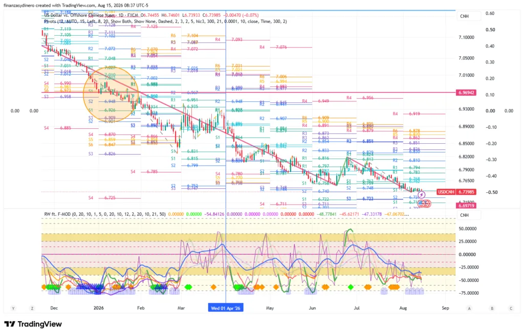This screenshot has width=524, height=335.
Task: Click the 6.76500 price scale value
Action: [466, 181]
